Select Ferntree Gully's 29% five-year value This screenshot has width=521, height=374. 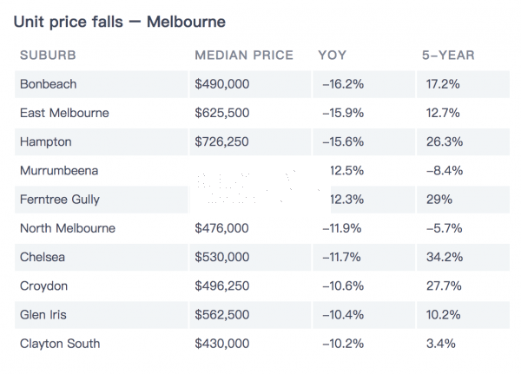pos(439,200)
